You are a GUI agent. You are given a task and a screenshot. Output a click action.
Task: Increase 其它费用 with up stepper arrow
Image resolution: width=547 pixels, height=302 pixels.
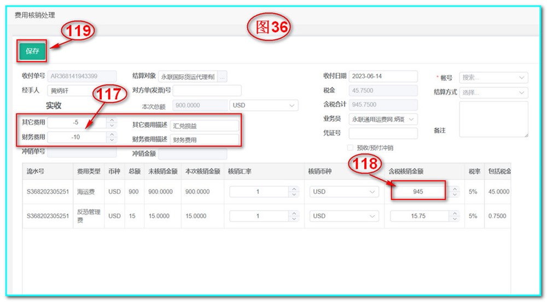point(112,120)
